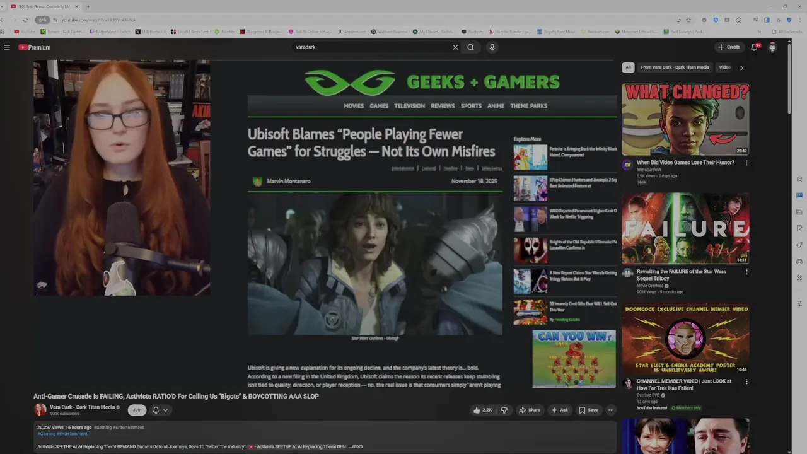Open the Amazon.com bookmark
807x454 pixels.
point(352,32)
